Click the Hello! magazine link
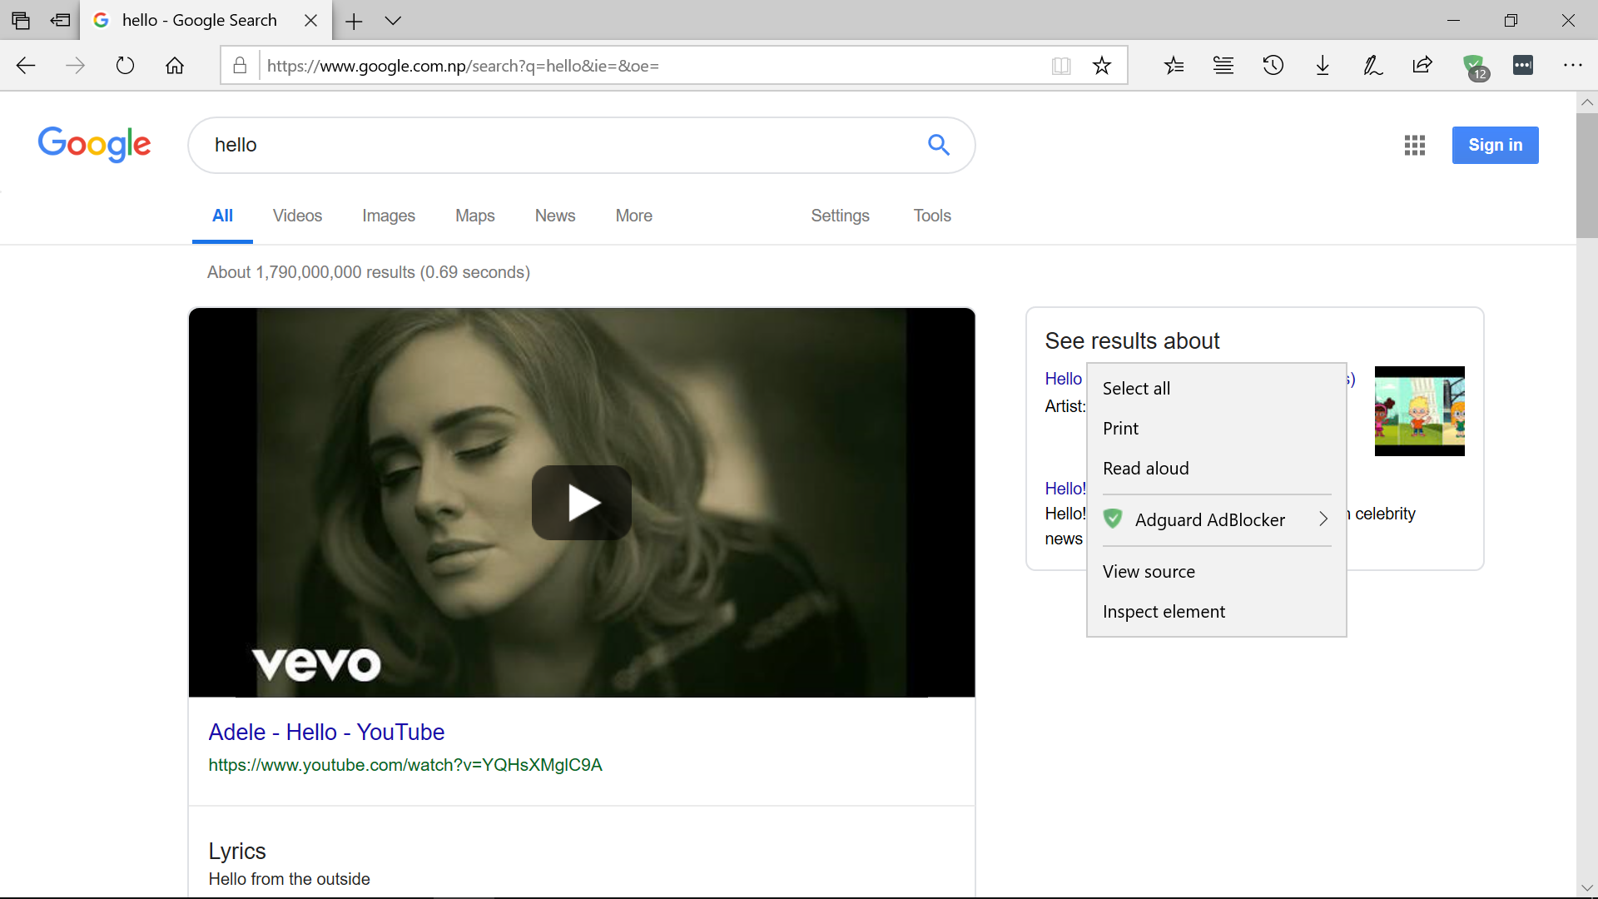This screenshot has width=1598, height=899. tap(1065, 489)
